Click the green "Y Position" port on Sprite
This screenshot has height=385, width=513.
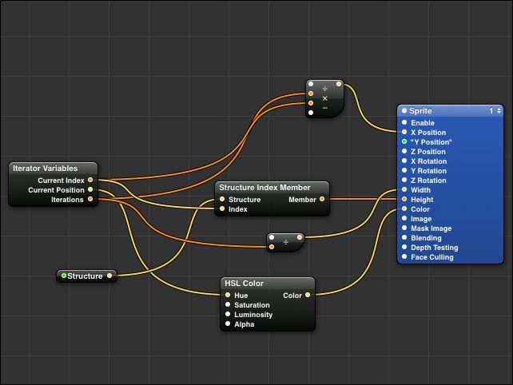(x=404, y=142)
